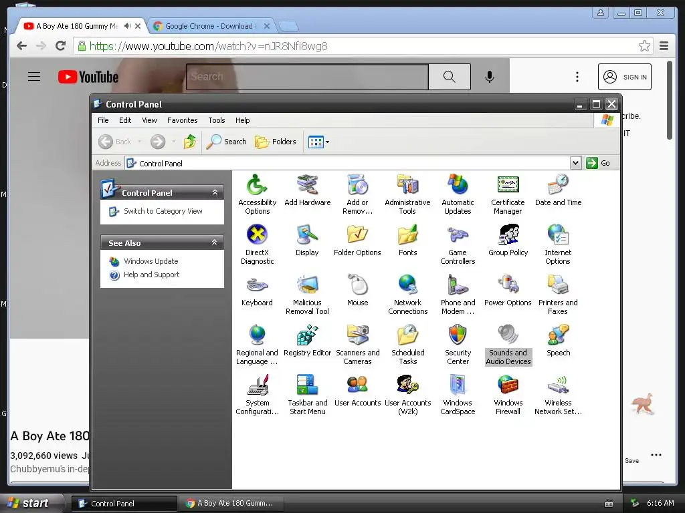Open Phone and Modem options icon
Screen dimensions: 685x513
click(458, 295)
